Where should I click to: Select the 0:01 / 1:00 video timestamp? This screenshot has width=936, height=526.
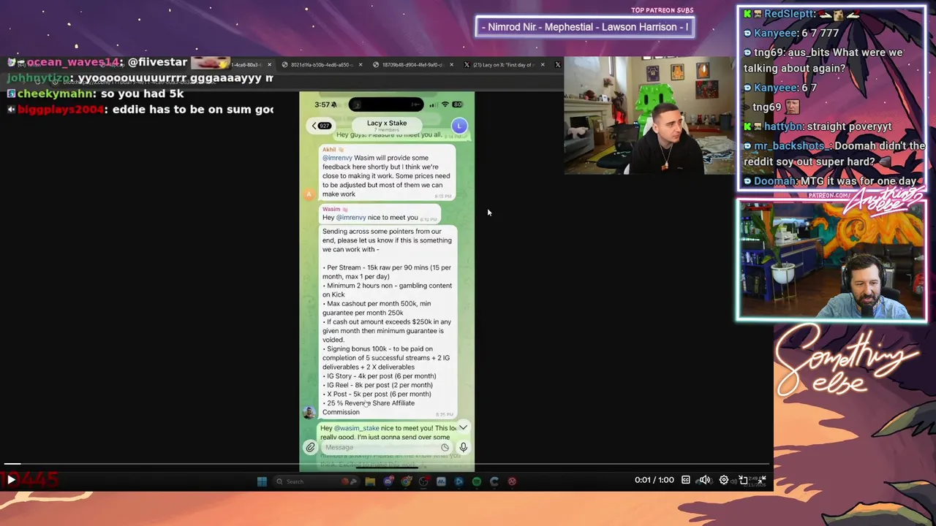(x=654, y=480)
